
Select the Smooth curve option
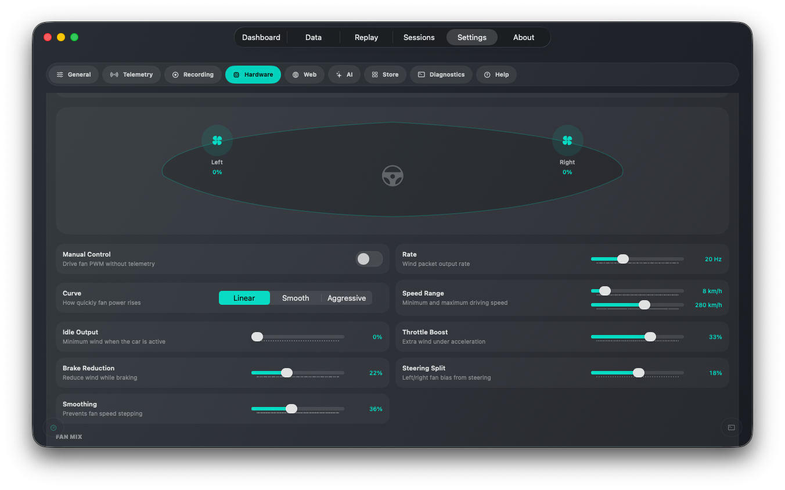(x=296, y=298)
